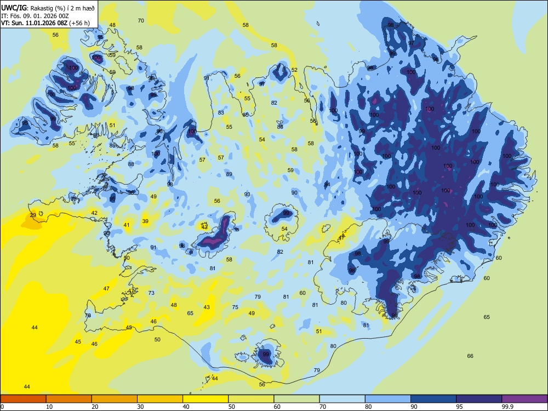This screenshot has width=548, height=411.
Task: Click the dark red-orange 0–10 legend swatch
Action: [23, 399]
